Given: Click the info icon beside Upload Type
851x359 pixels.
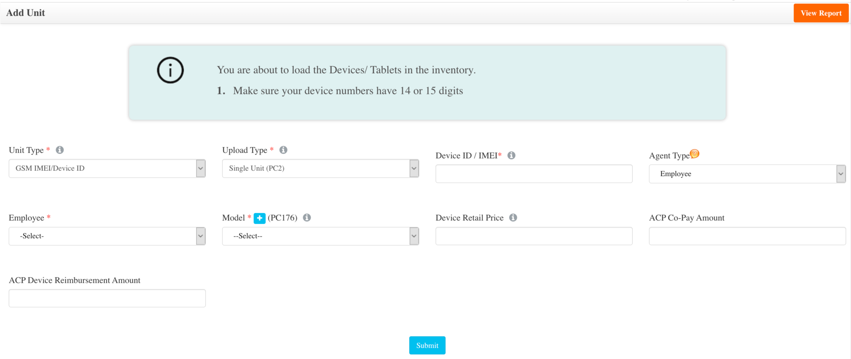Looking at the screenshot, I should click(x=283, y=150).
